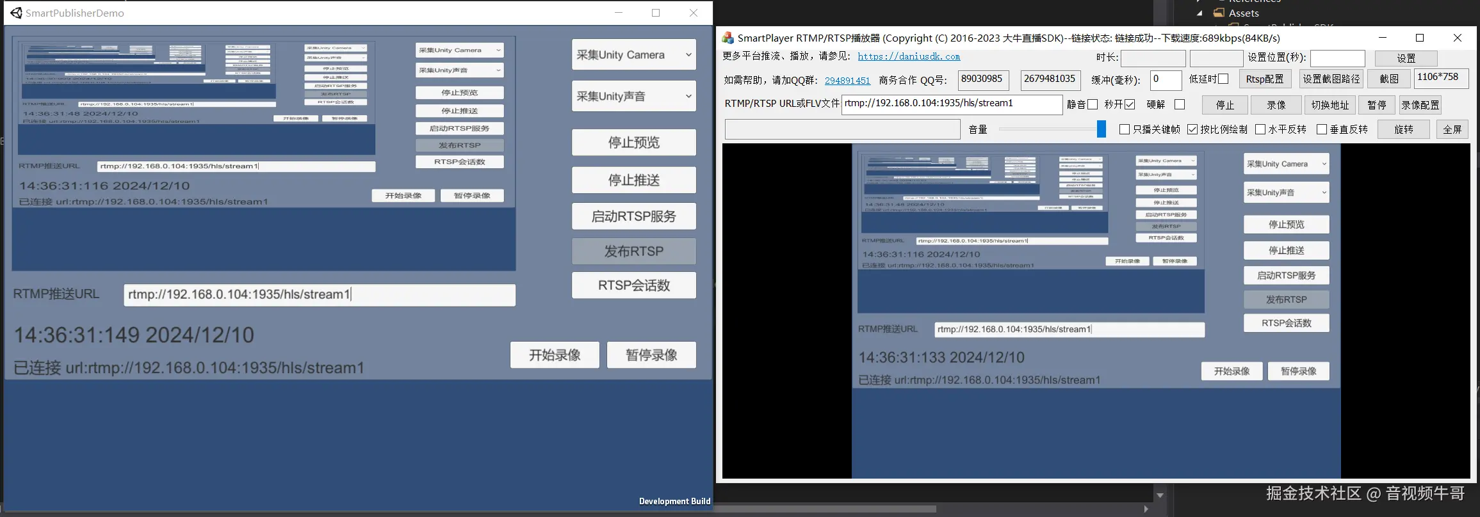Click the QQ number field 89030985
1480x517 pixels.
tap(983, 80)
